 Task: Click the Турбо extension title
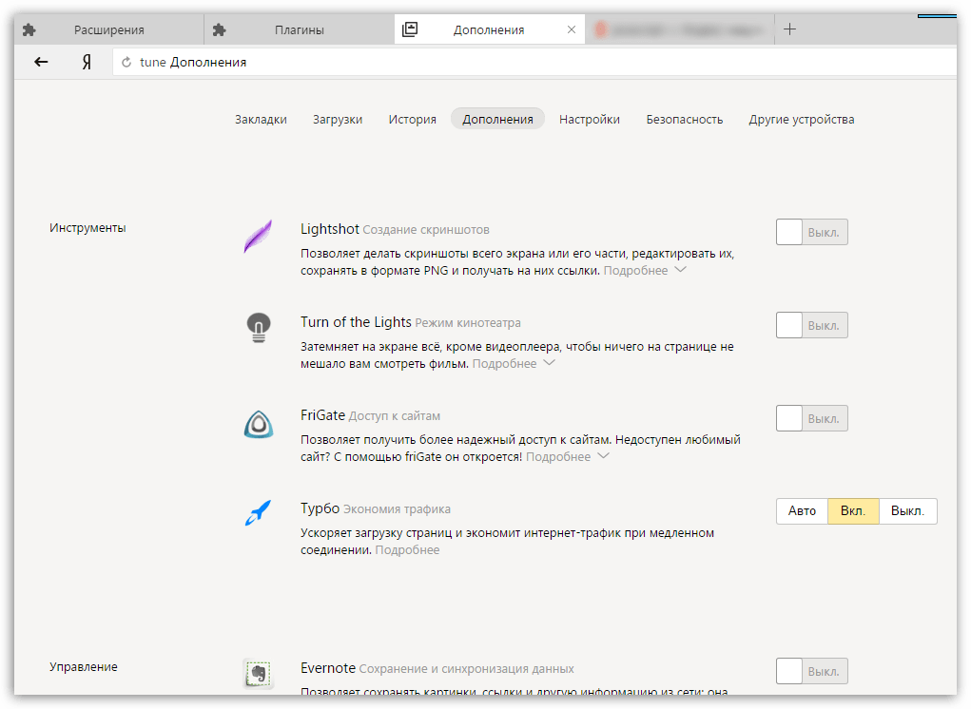(x=320, y=508)
